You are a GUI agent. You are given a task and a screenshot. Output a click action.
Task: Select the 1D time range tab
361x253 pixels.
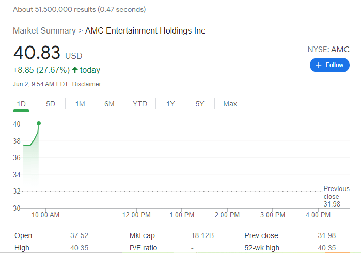click(x=21, y=104)
